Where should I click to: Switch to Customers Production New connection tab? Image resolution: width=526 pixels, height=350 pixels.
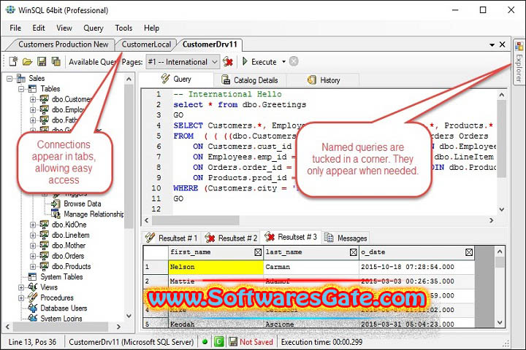63,44
